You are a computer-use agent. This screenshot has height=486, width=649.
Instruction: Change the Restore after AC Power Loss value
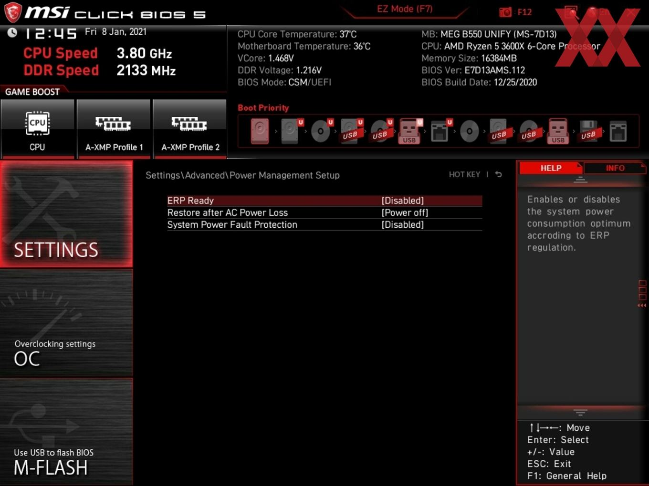tap(405, 213)
